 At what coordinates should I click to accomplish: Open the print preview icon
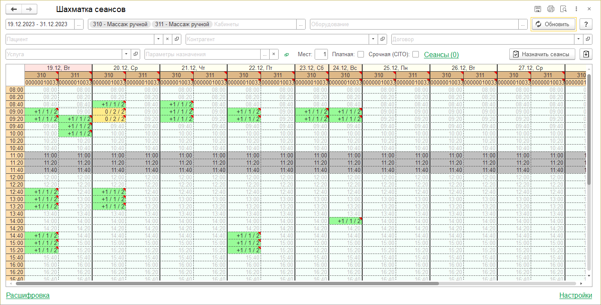[564, 9]
